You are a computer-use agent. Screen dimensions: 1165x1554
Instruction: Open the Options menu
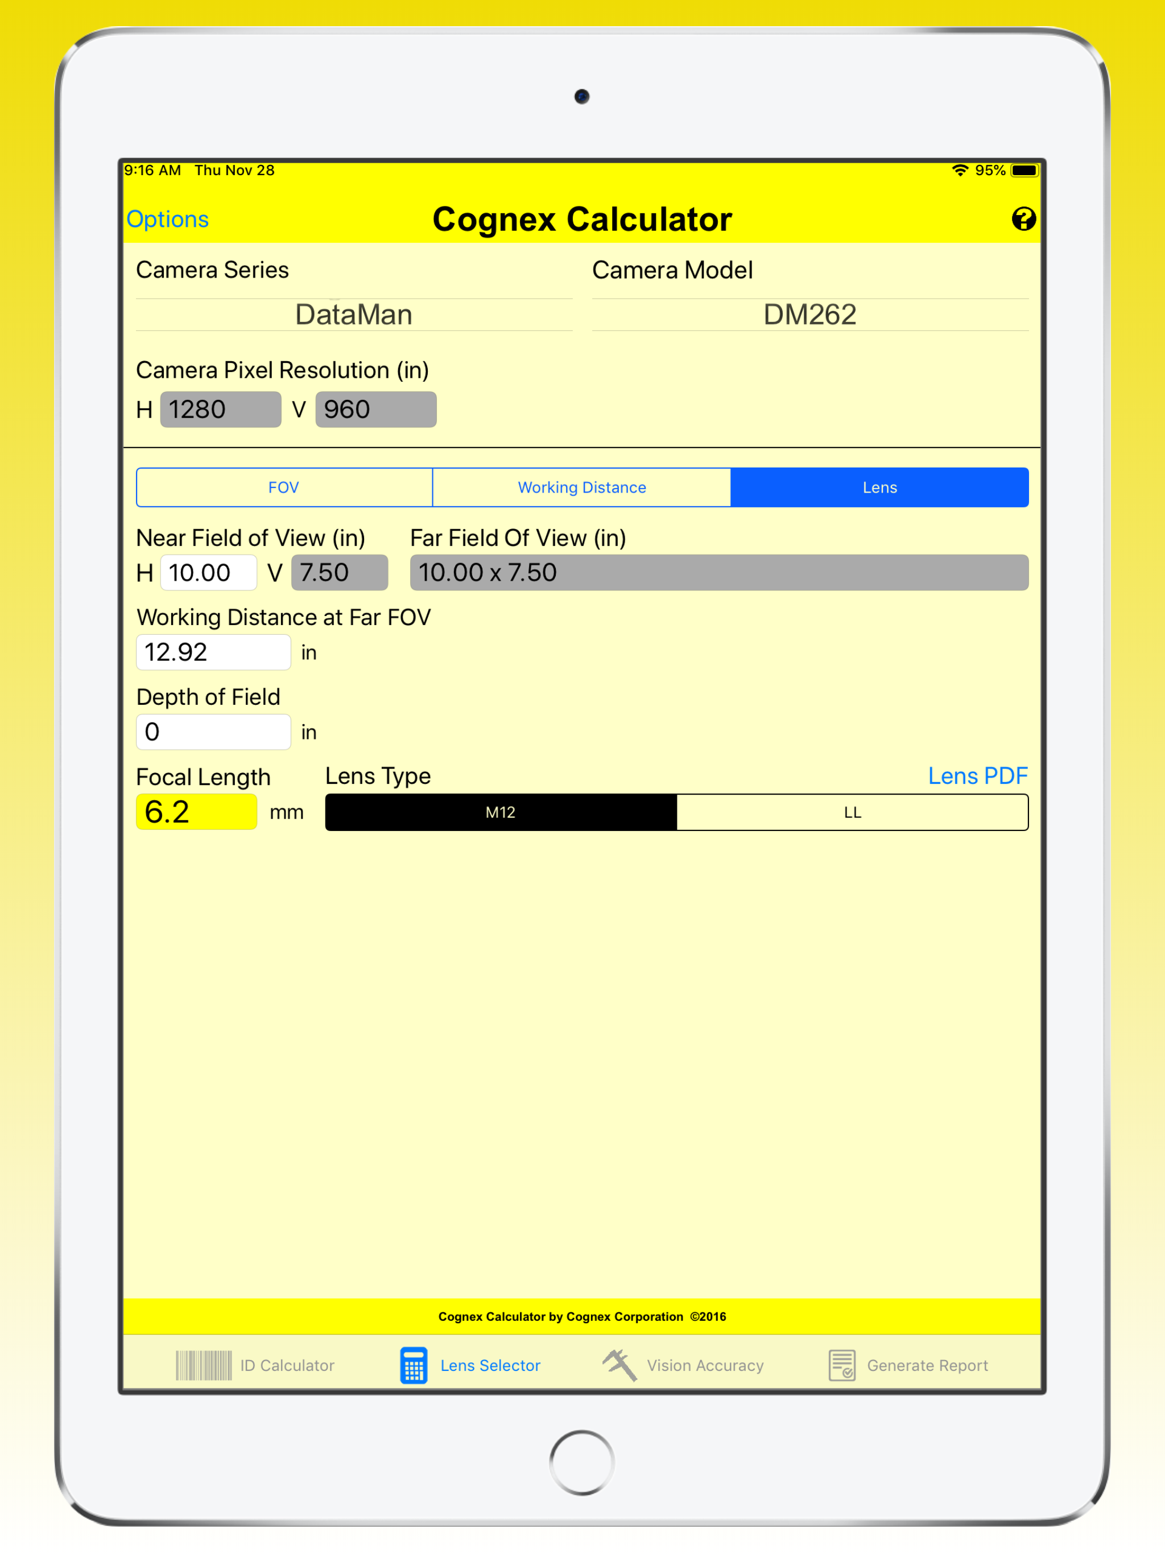click(x=167, y=219)
